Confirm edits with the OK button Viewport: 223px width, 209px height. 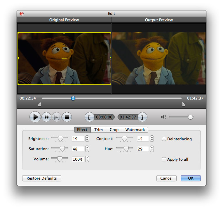click(191, 178)
